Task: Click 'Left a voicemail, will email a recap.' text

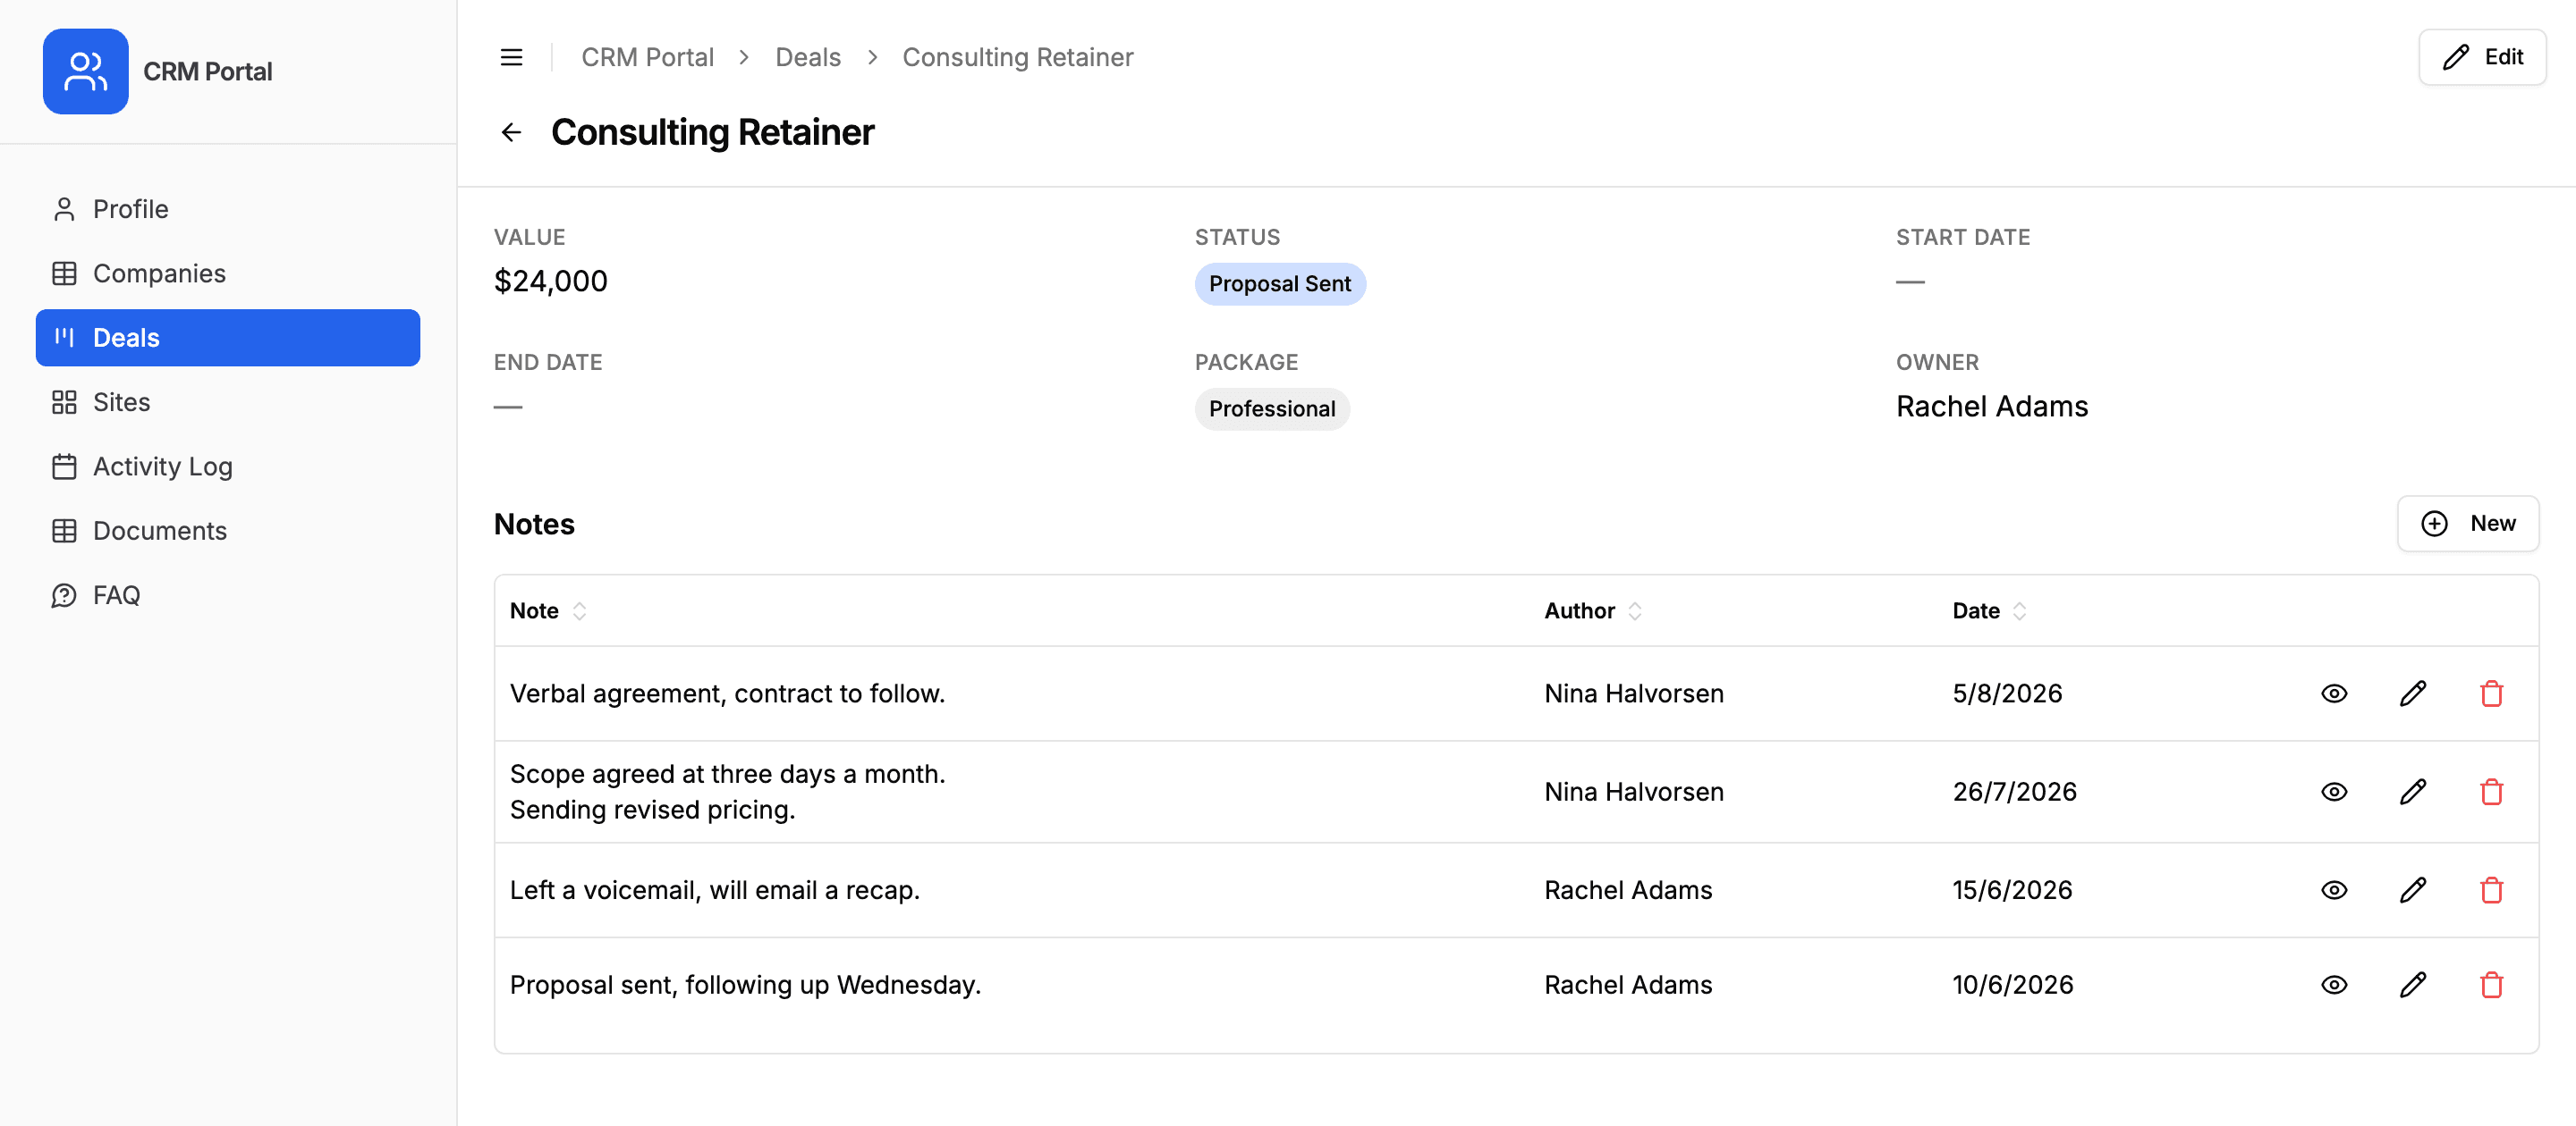Action: [x=714, y=890]
